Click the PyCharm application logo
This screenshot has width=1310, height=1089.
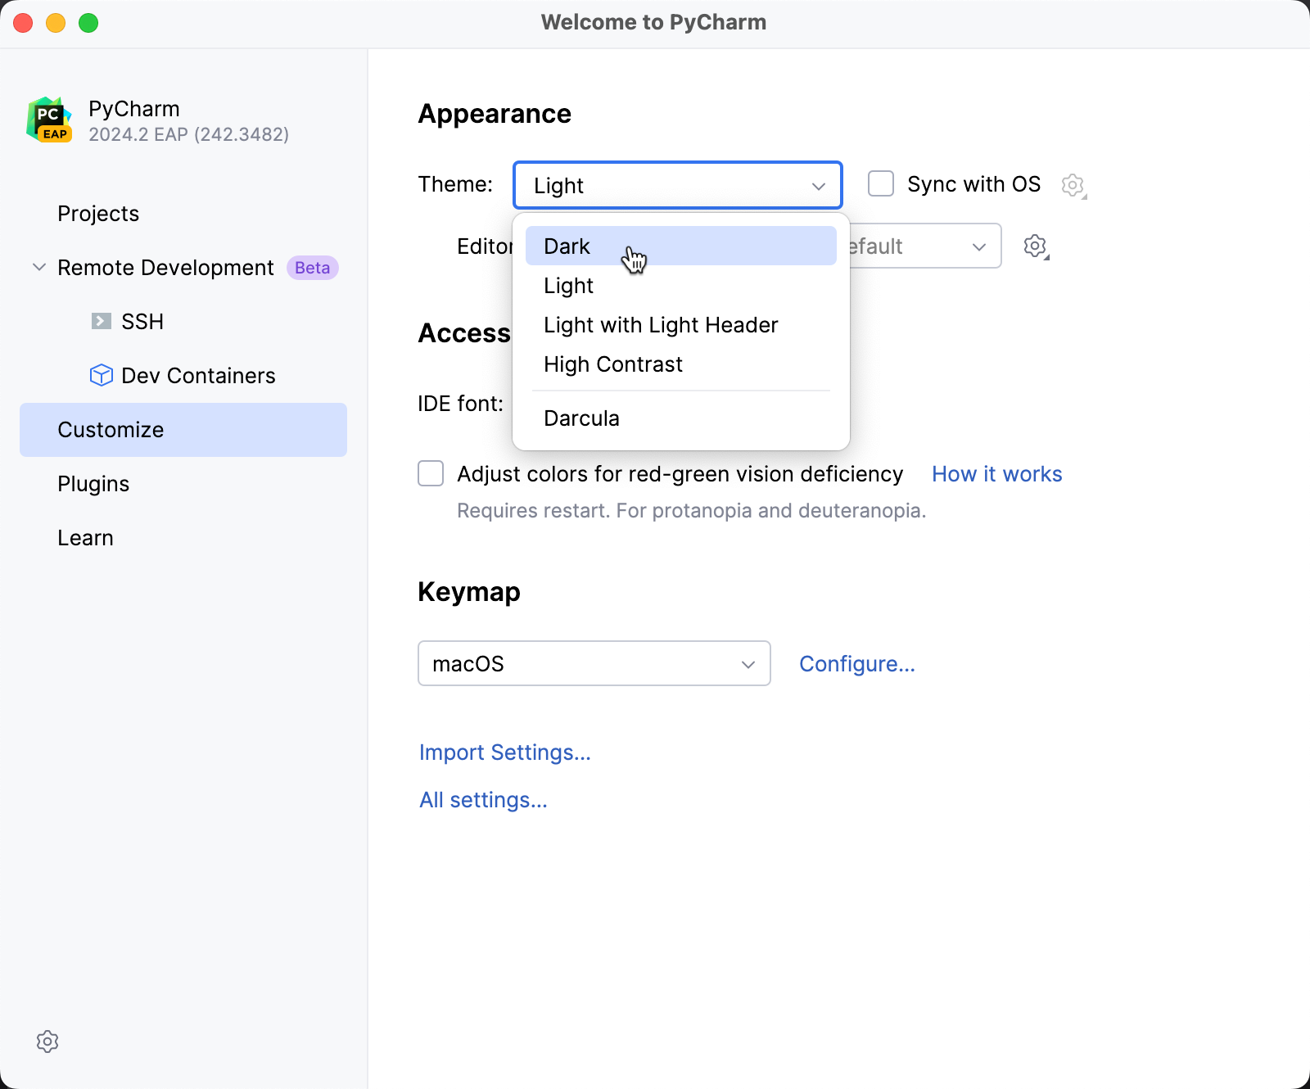pos(49,120)
